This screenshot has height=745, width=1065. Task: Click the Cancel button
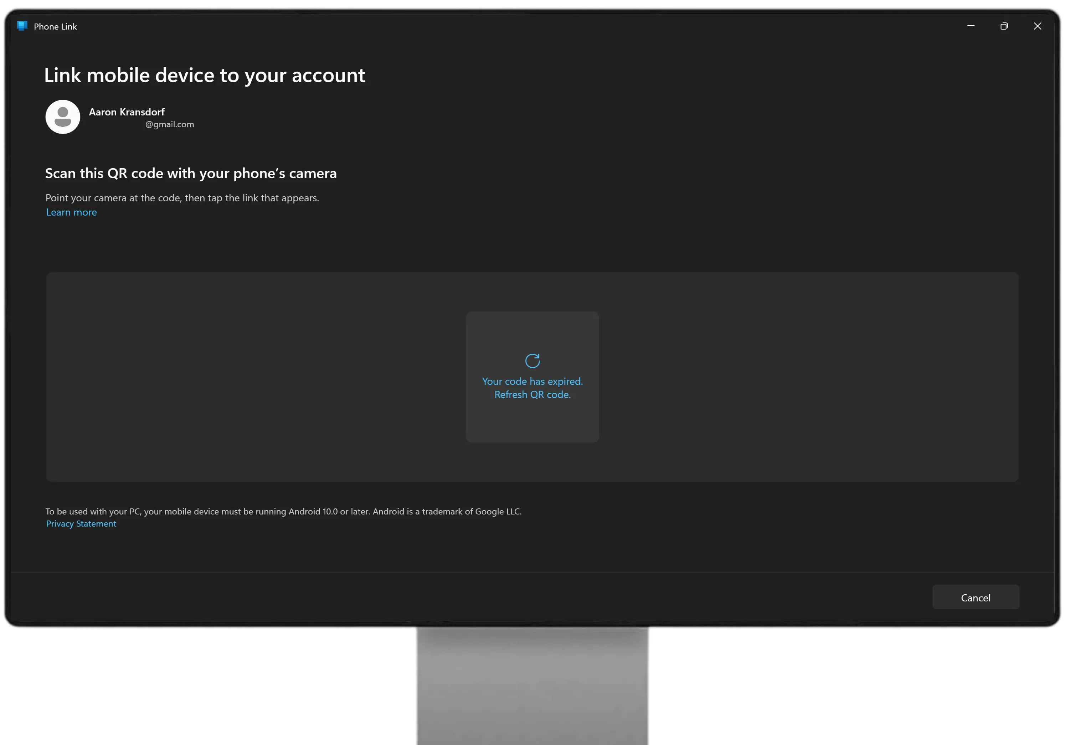pyautogui.click(x=976, y=597)
